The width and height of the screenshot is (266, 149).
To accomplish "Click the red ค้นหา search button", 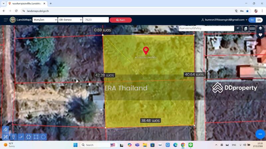I will (x=121, y=20).
